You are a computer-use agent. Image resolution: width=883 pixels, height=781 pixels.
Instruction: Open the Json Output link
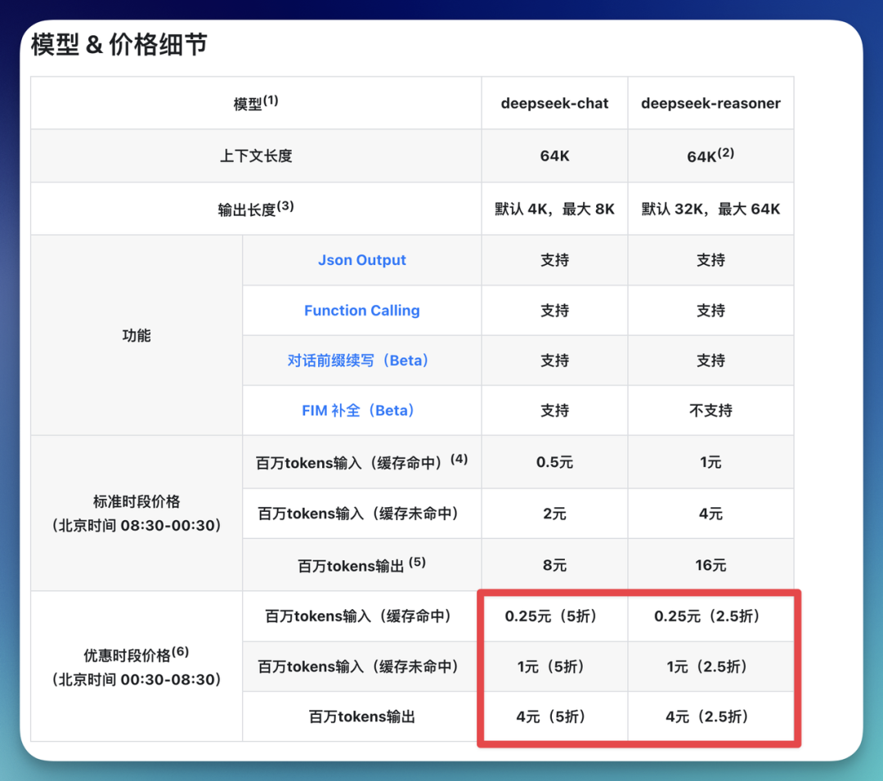click(x=361, y=260)
